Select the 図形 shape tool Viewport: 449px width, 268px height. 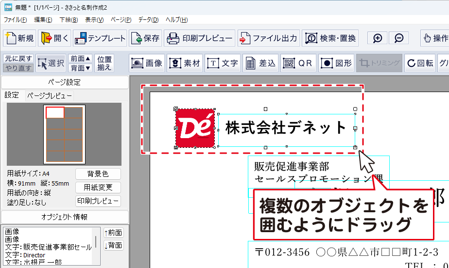[x=336, y=63]
